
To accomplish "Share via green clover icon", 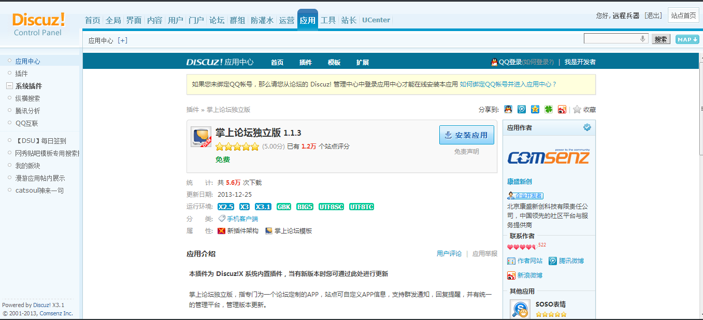I will (549, 109).
